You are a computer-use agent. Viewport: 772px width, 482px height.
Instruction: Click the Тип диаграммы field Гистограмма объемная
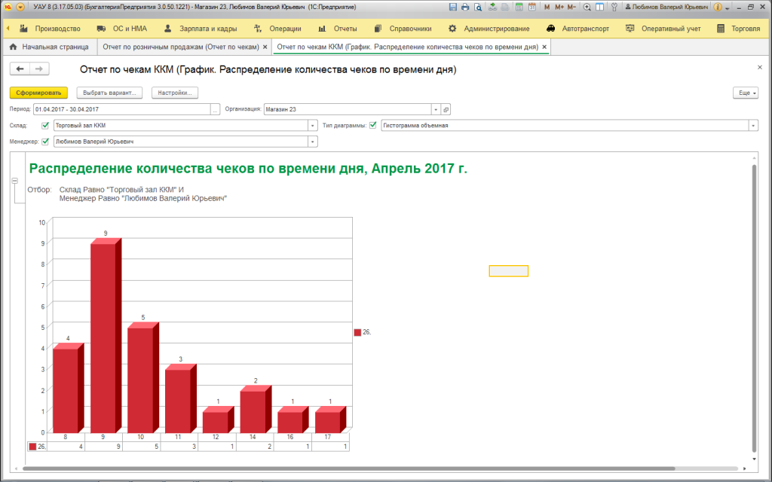coord(565,126)
